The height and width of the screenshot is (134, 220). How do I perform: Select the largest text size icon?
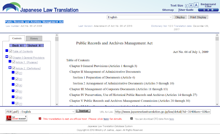click(196, 5)
